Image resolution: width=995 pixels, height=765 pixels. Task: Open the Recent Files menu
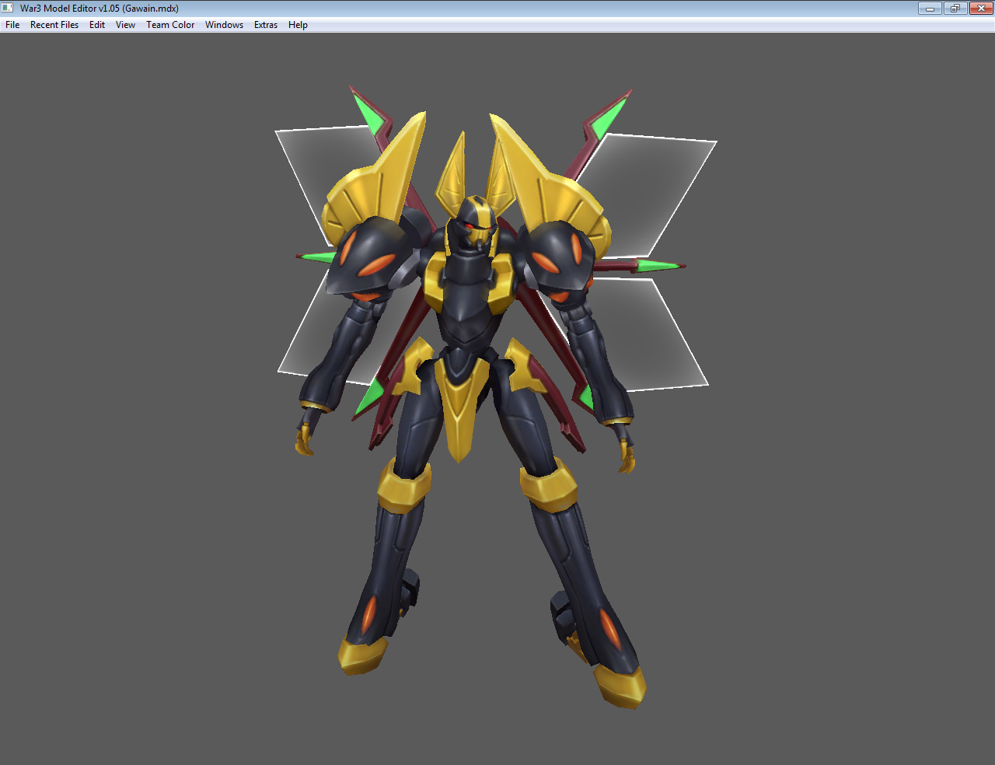(x=54, y=25)
